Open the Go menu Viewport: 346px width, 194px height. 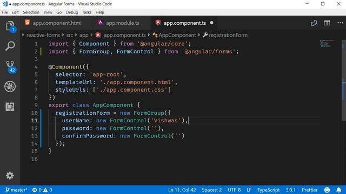point(59,12)
